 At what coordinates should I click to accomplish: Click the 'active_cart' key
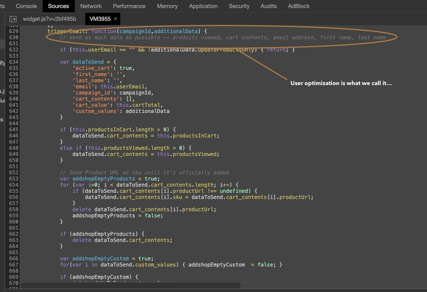(x=91, y=68)
